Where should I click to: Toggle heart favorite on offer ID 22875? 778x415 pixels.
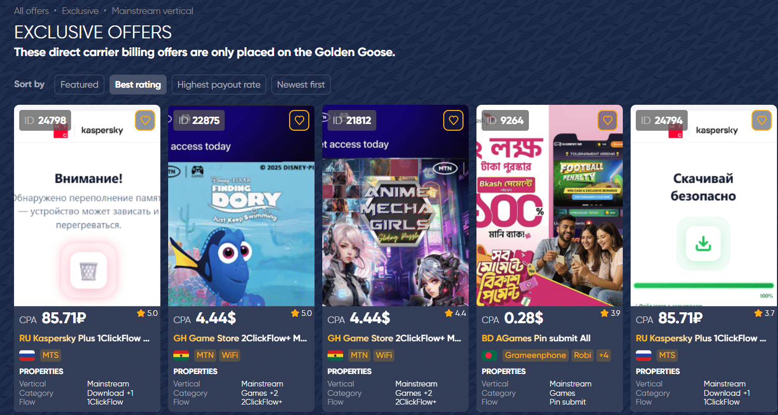pos(299,120)
